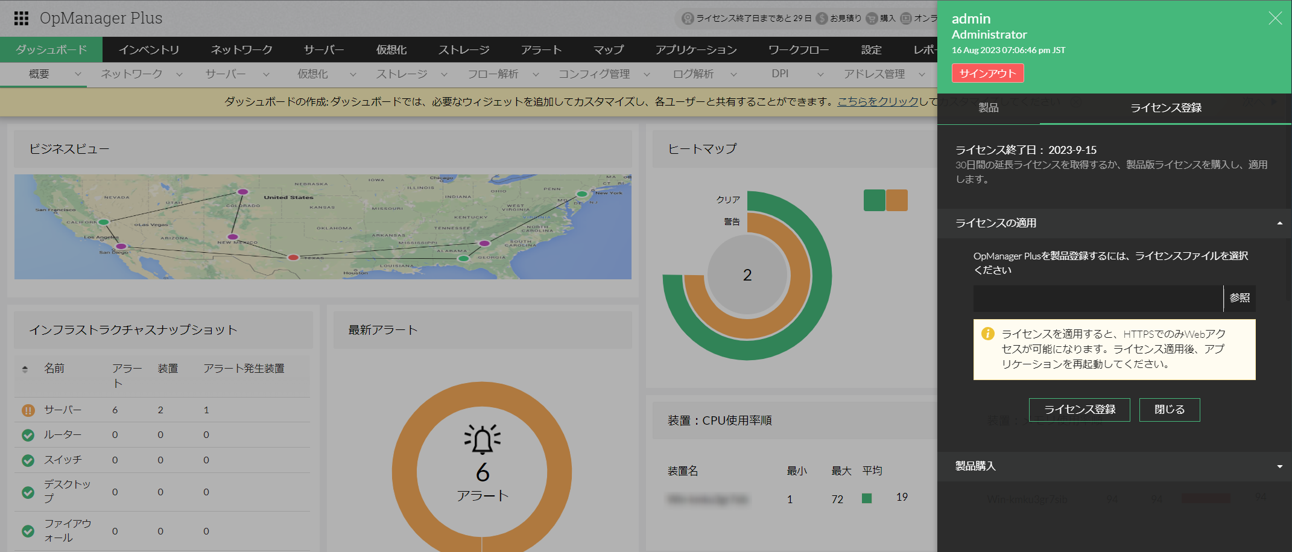Open the 概要 dropdown arrow
The image size is (1292, 552).
78,74
